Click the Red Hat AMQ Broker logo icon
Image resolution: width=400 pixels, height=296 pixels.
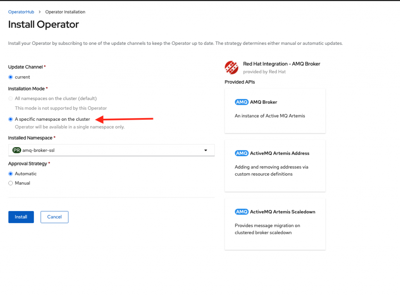pos(231,67)
